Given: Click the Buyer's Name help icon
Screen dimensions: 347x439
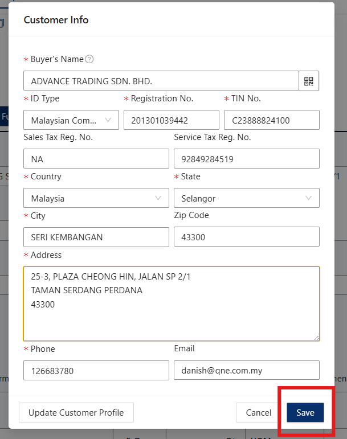Looking at the screenshot, I should (x=89, y=59).
